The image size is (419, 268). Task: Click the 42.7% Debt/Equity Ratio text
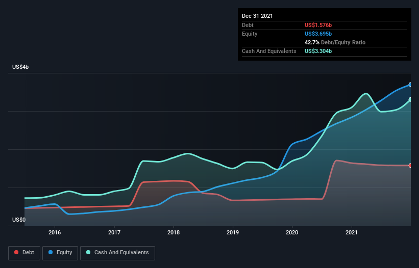pyautogui.click(x=335, y=42)
